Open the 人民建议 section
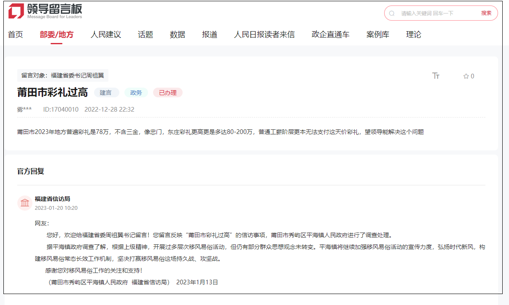 106,34
